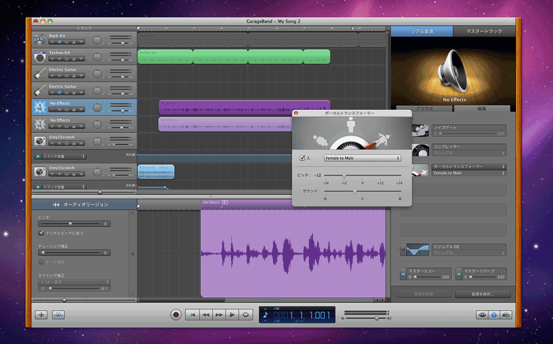Open the track editor scissors icon
The width and height of the screenshot is (553, 344).
59,315
